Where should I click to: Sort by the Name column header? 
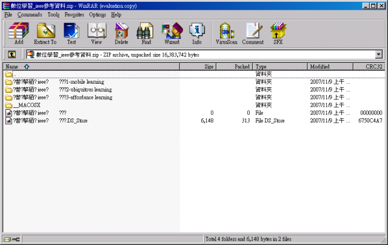tap(92, 67)
